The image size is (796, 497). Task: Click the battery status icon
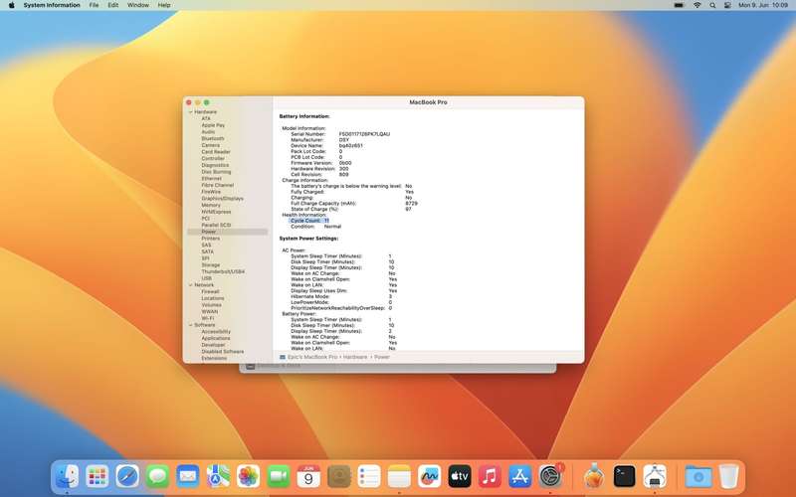[680, 5]
